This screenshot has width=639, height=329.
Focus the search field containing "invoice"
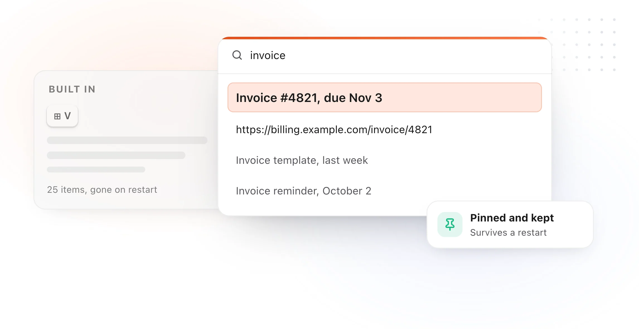pos(385,55)
